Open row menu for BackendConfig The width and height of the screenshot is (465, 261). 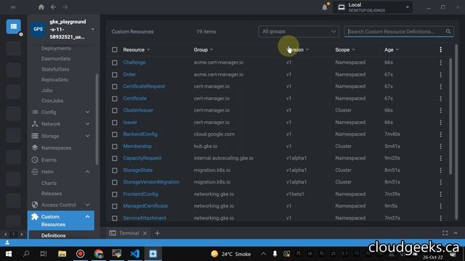point(440,134)
